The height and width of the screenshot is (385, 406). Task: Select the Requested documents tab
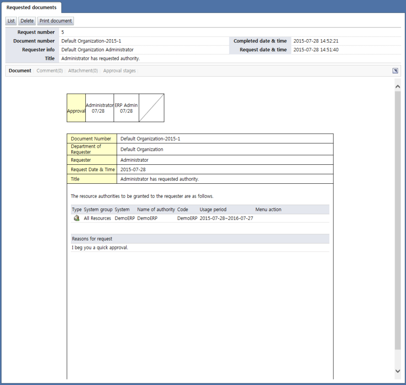pyautogui.click(x=32, y=8)
